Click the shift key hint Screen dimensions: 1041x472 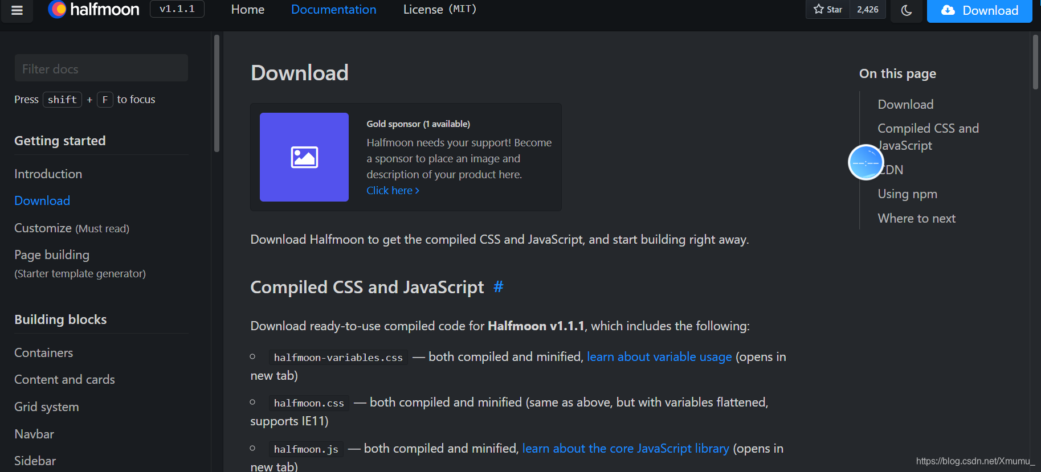coord(62,100)
